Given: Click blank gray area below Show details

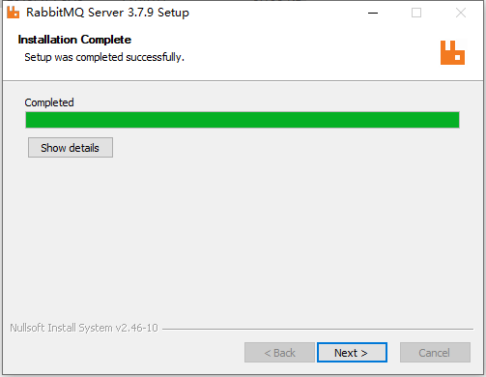Looking at the screenshot, I should pyautogui.click(x=242, y=239).
